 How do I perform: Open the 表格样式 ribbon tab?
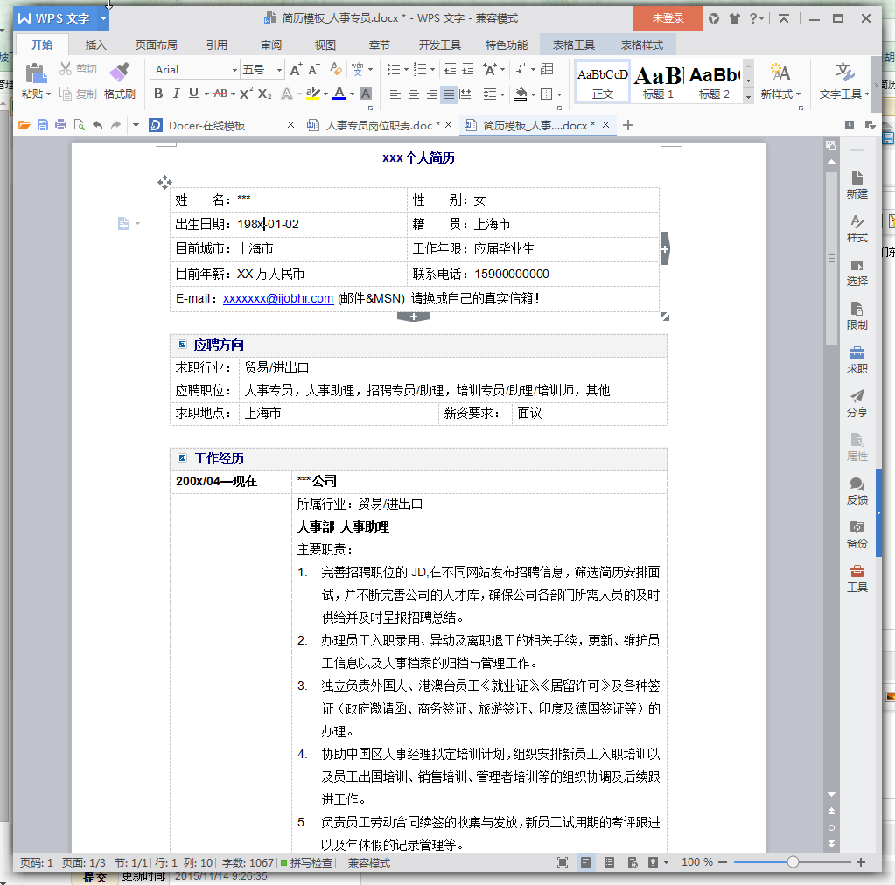pyautogui.click(x=641, y=45)
